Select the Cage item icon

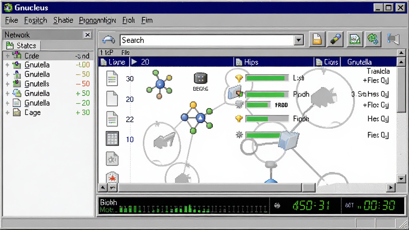17,112
